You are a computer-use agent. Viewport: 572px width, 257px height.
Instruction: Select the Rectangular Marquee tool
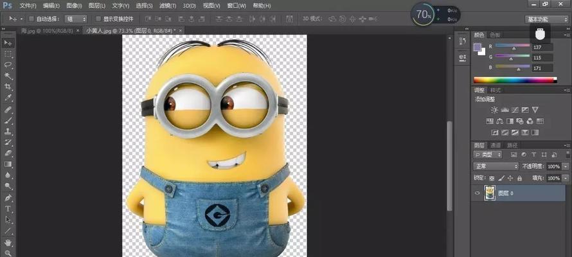[x=8, y=54]
